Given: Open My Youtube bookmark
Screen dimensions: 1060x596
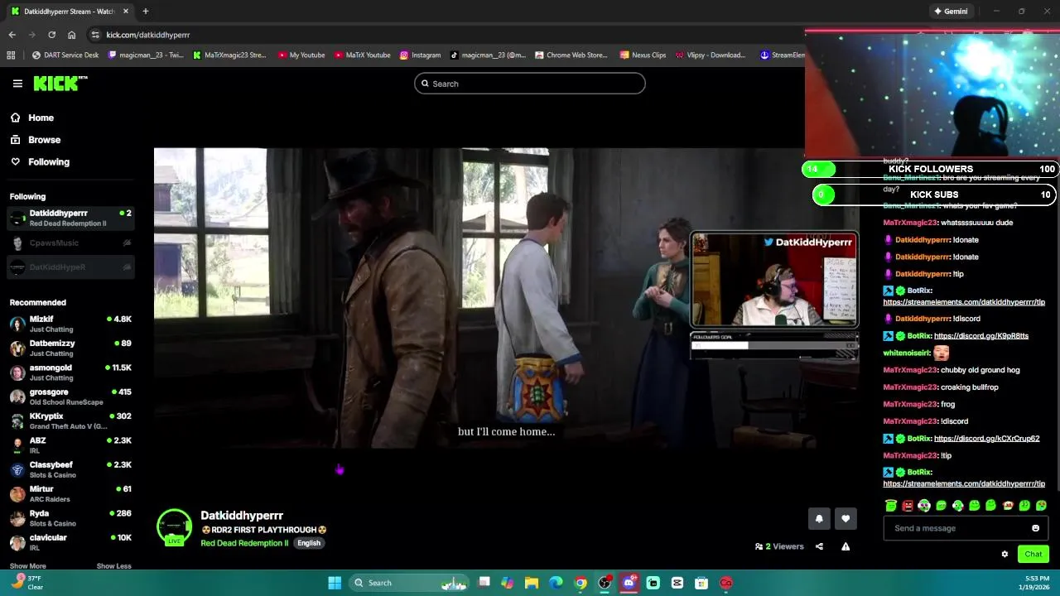Looking at the screenshot, I should [x=301, y=55].
